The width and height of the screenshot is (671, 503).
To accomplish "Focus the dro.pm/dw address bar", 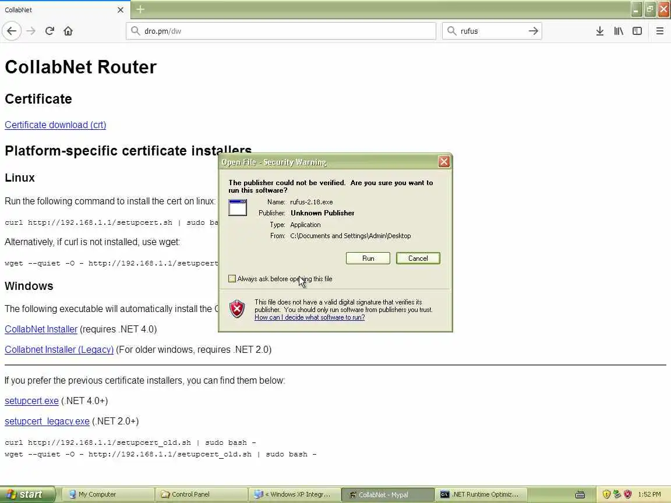I will (x=281, y=31).
